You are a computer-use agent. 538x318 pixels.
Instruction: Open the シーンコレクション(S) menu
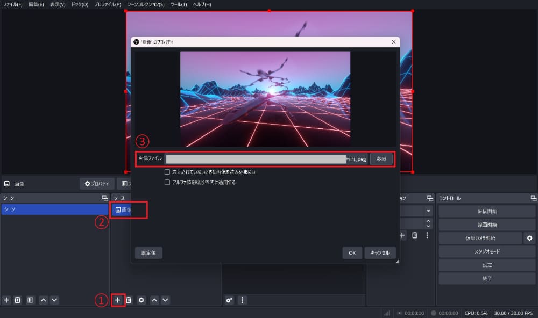click(146, 4)
